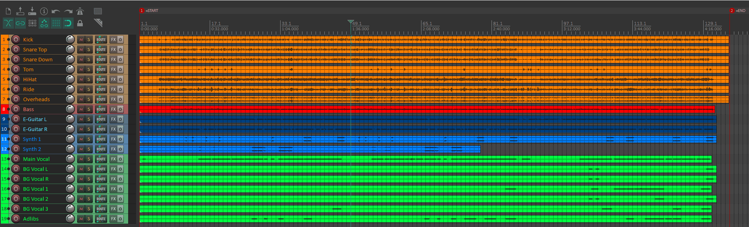Mute the Adlibs track
The width and height of the screenshot is (749, 227).
[81, 219]
